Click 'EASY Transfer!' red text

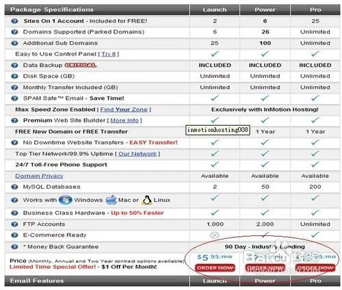point(153,143)
